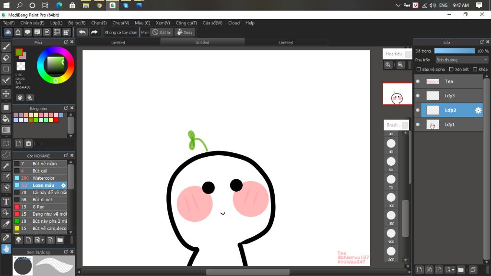Select the Select Eraser tool

coord(6,187)
